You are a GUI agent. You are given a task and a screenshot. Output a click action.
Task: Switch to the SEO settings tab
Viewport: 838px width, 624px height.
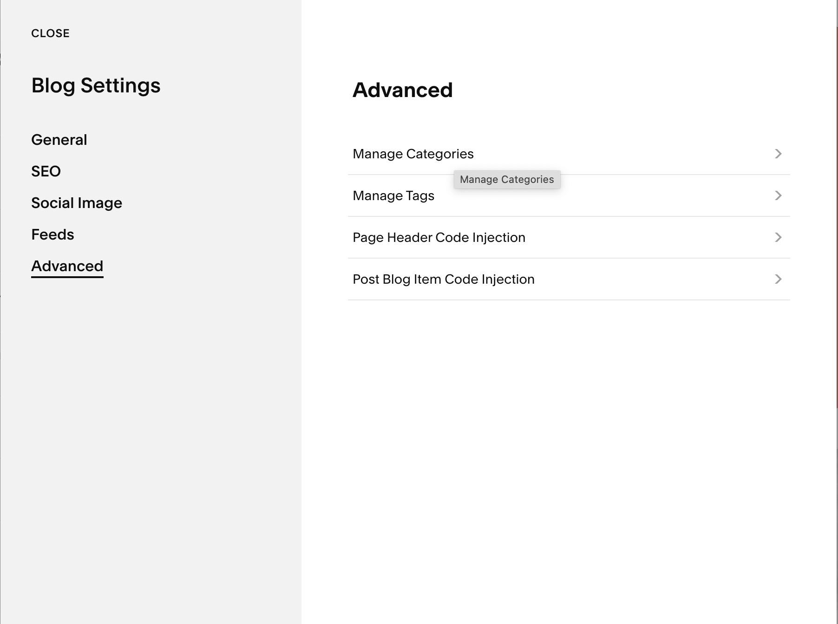point(46,171)
